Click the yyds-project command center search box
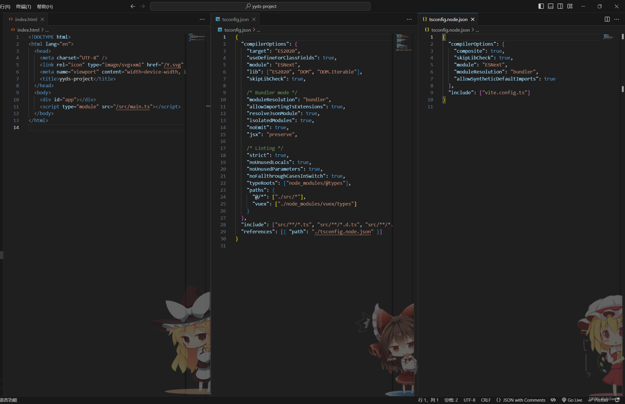The image size is (625, 404). pyautogui.click(x=260, y=6)
